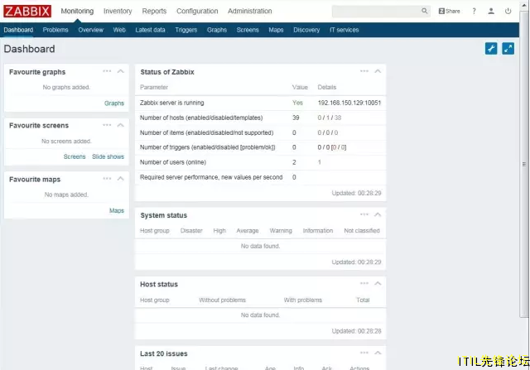This screenshot has height=370, width=530.
Task: Click the hosts count value 39
Action: coord(296,118)
